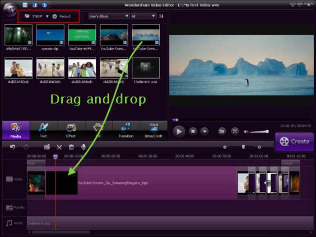Click the microphone voiceover icon
The width and height of the screenshot is (316, 237).
(84, 147)
